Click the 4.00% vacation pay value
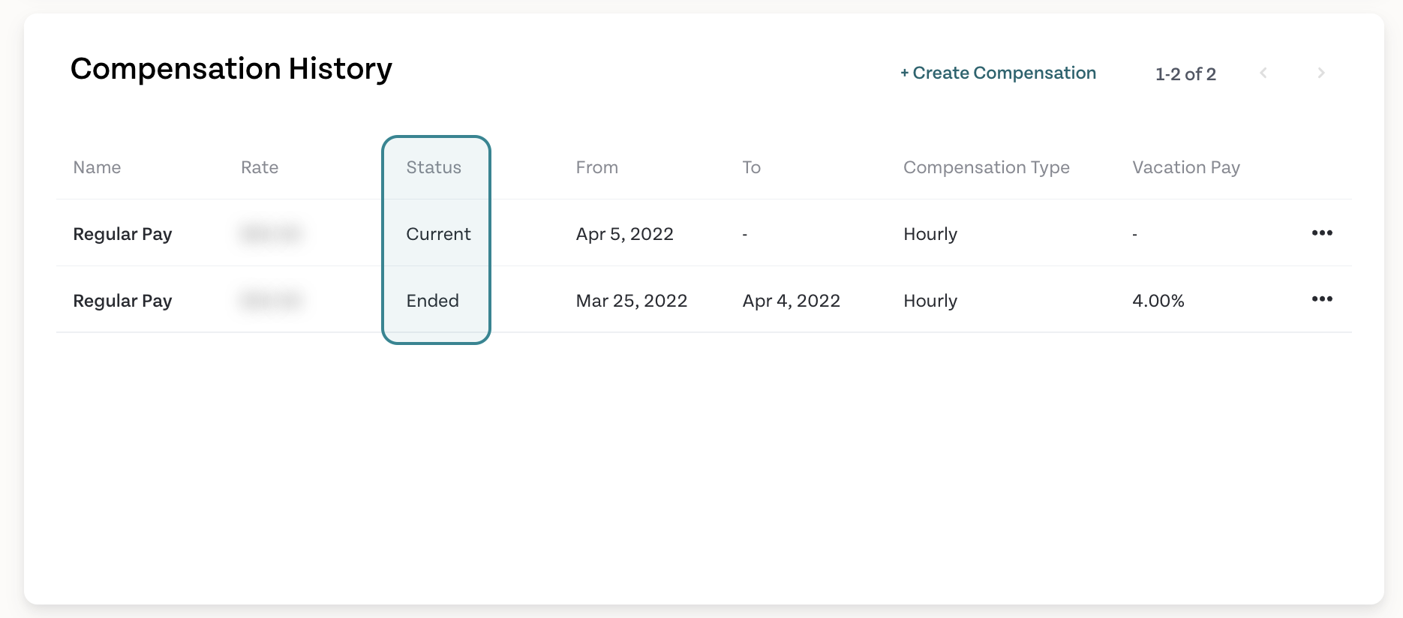The height and width of the screenshot is (618, 1403). [x=1158, y=301]
